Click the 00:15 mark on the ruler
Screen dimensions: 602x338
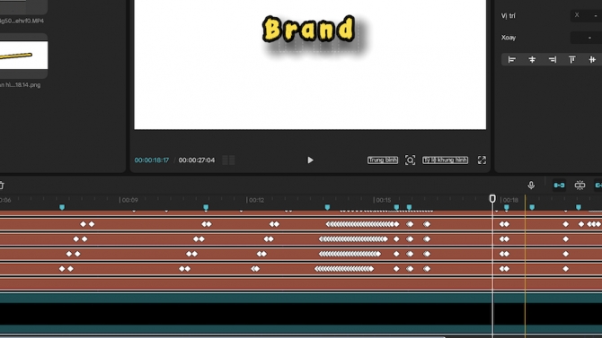pos(383,200)
